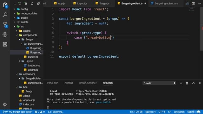Open the Manage gear in activity bar

[5, 104]
